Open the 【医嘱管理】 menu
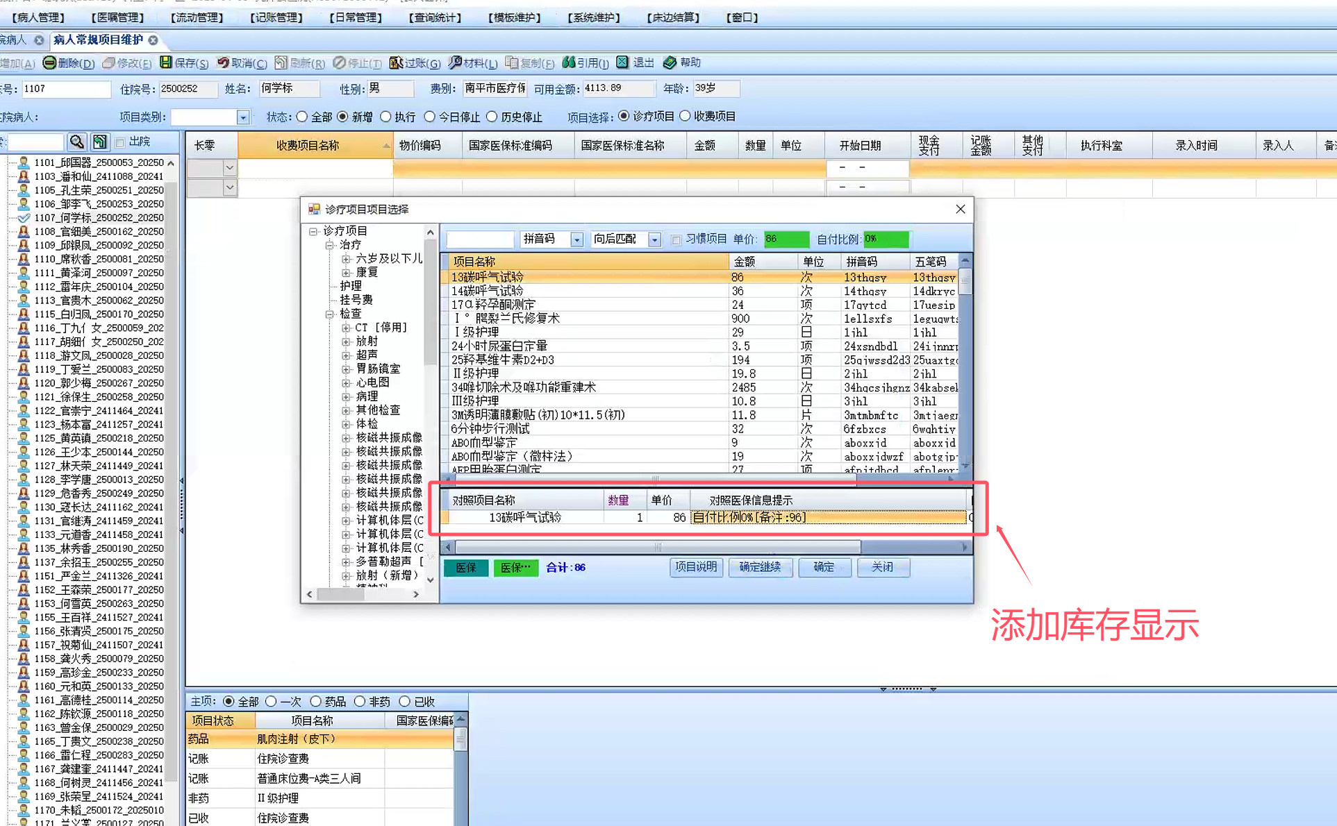Screen dimensions: 1337x826 [x=118, y=17]
